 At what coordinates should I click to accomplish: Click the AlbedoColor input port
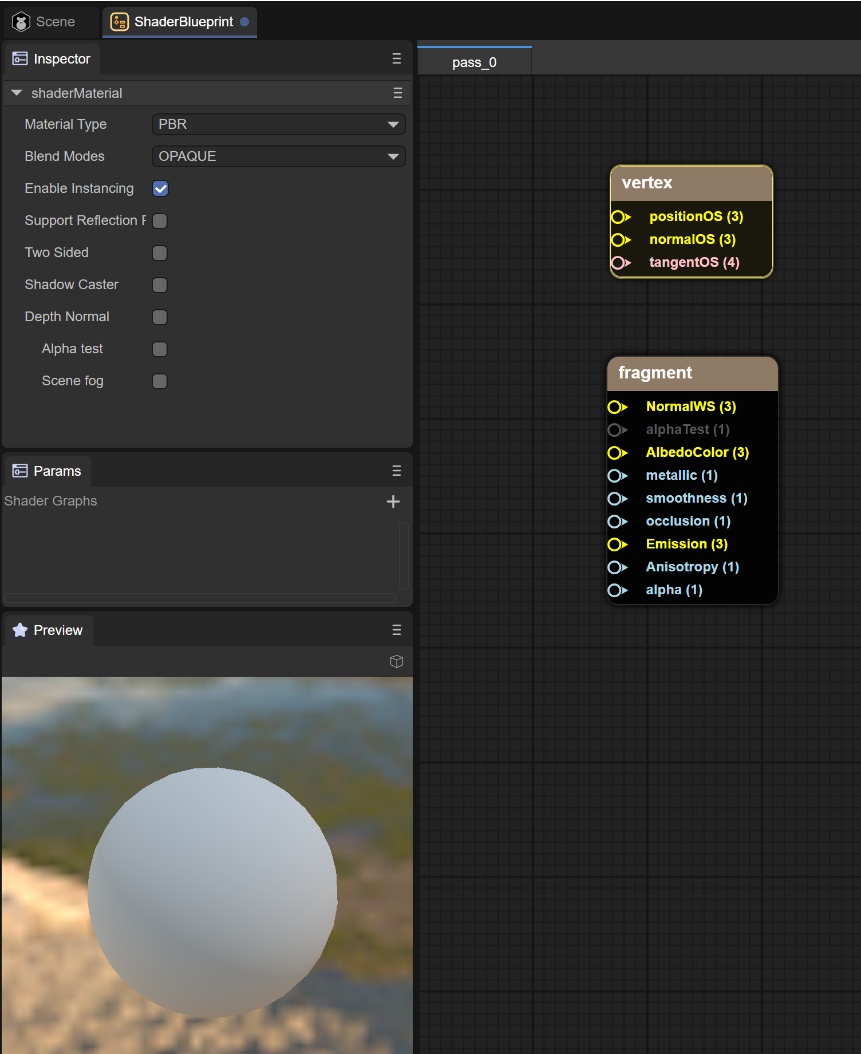[615, 453]
